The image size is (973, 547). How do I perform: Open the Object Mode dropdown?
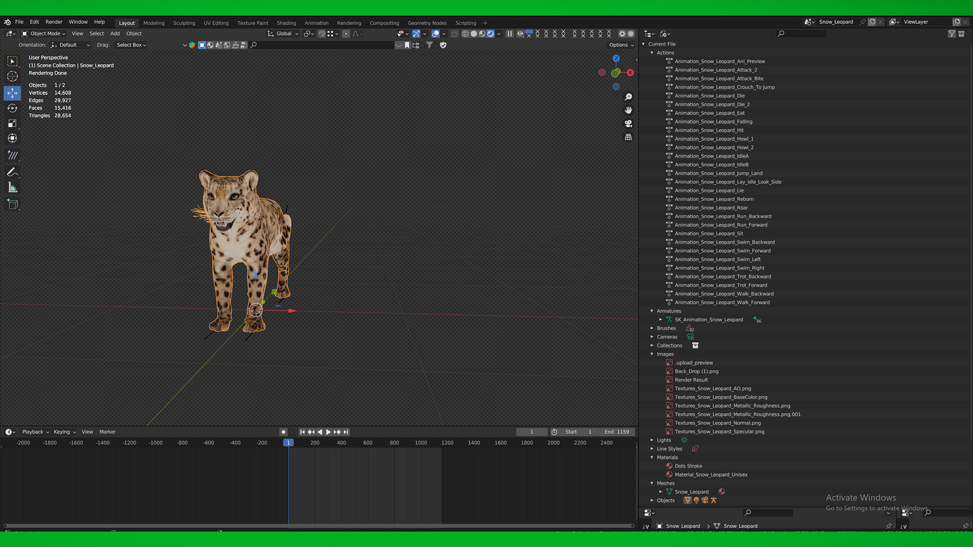[43, 34]
